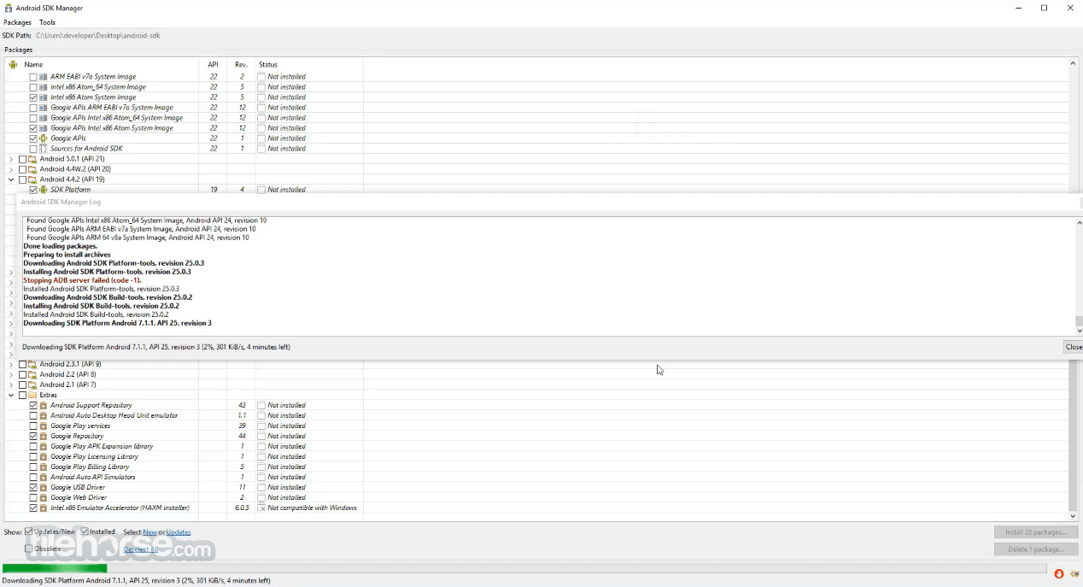Click the HAXM installer not-compatible status icon
Viewport: 1083px width, 587px height.
pos(261,508)
